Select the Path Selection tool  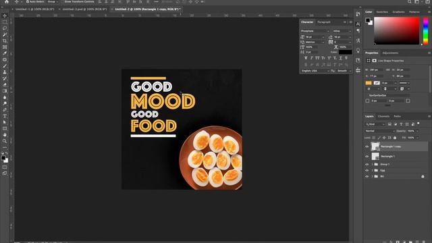point(5,122)
